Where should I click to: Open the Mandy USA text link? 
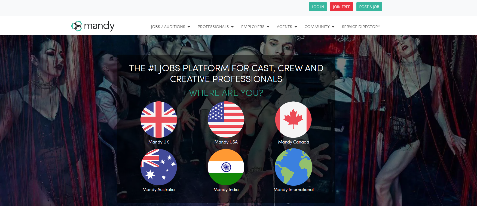coord(226,142)
